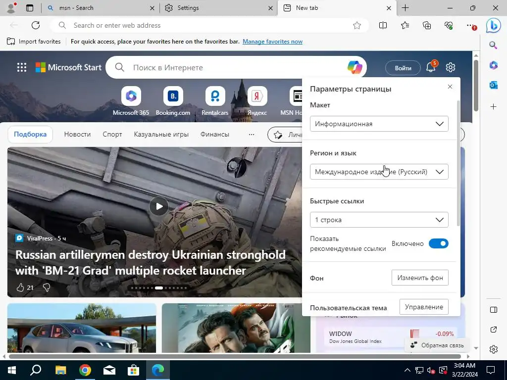Expand the Быстрые ссылки dropdown
The height and width of the screenshot is (380, 507).
tap(379, 220)
